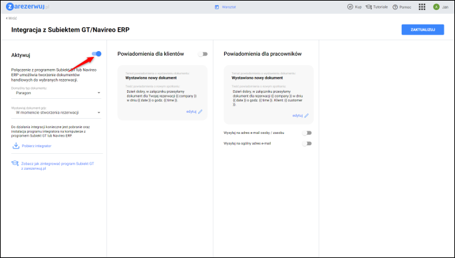Go back via the Wróć link
This screenshot has width=455, height=258.
coord(11,18)
